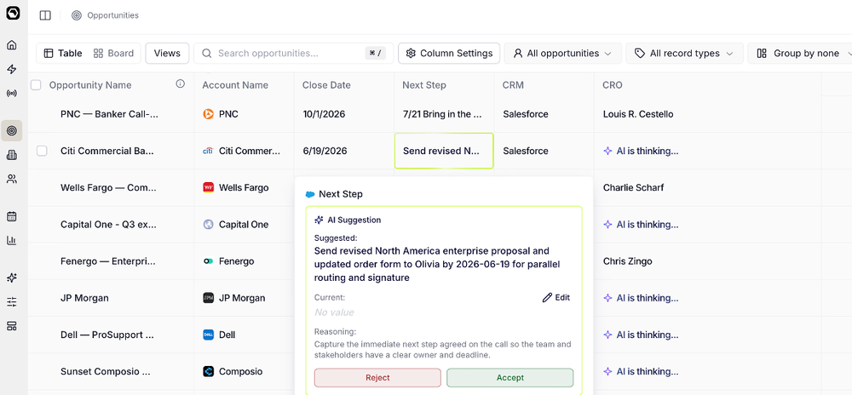Open the broadcast signal sidebar icon
The width and height of the screenshot is (852, 395).
11,94
